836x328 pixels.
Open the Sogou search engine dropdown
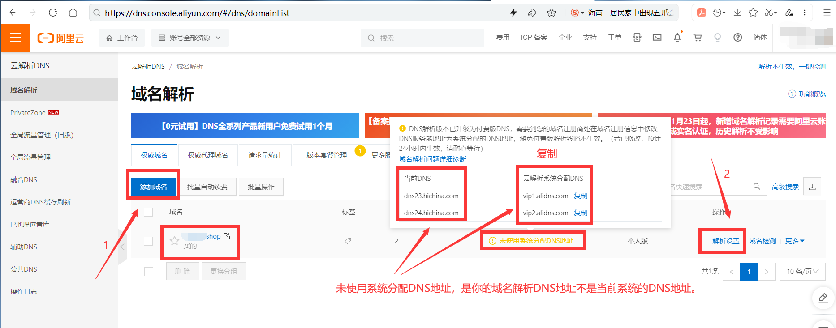point(577,13)
